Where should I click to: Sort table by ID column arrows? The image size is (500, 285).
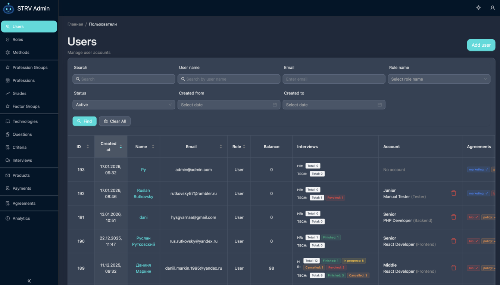(x=88, y=146)
